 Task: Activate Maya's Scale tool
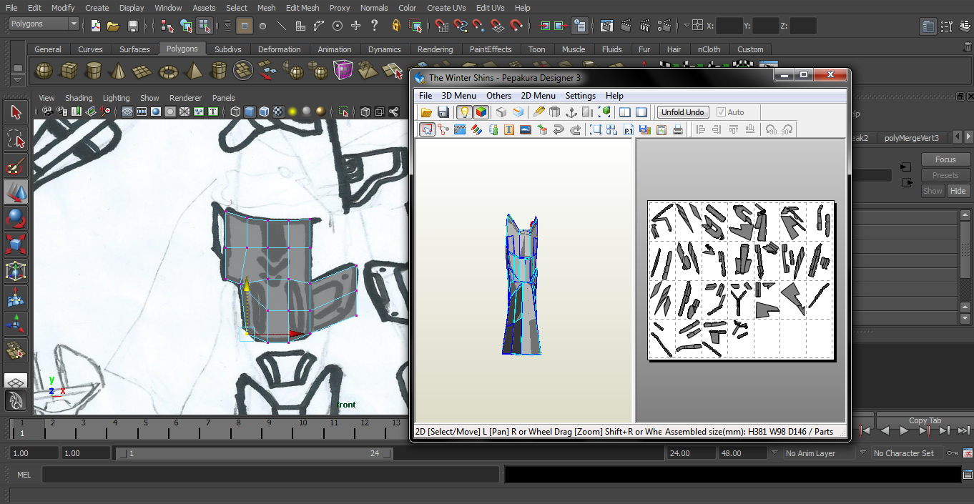point(16,244)
